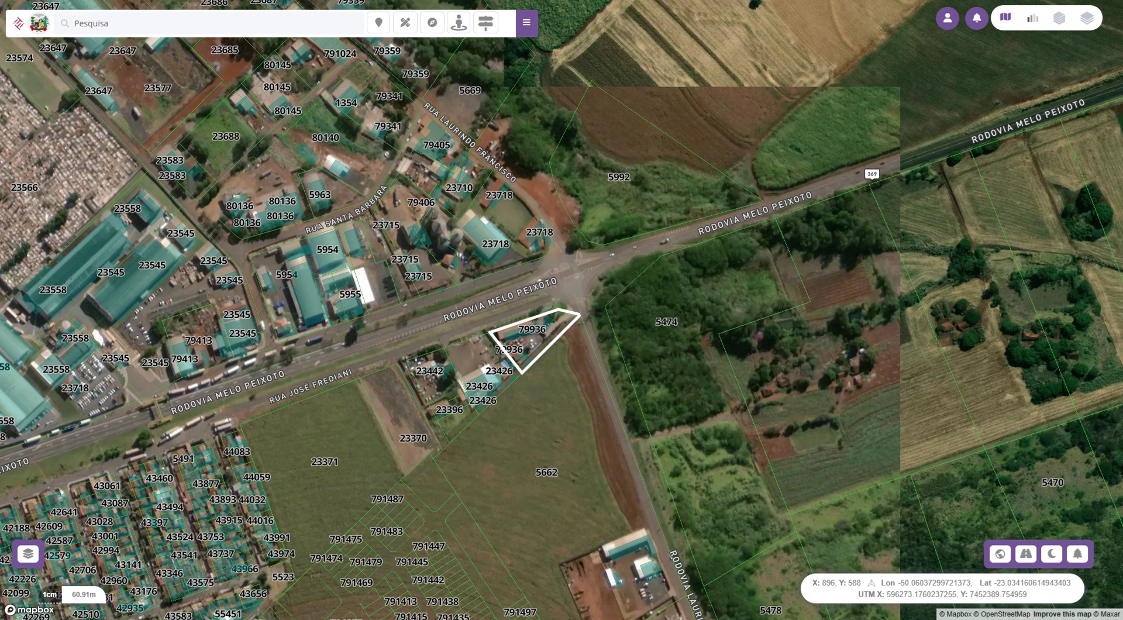
Task: Click the Pesquisa search field
Action: 211,23
